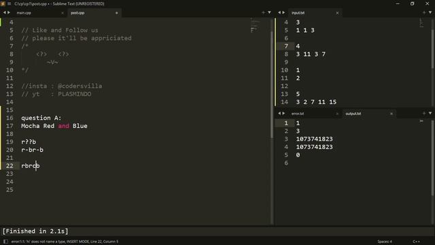
Task: Click the status bar error message
Action: 65,242
